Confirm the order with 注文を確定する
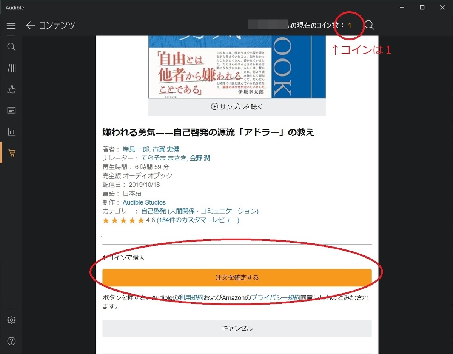The width and height of the screenshot is (453, 354). coord(237,278)
